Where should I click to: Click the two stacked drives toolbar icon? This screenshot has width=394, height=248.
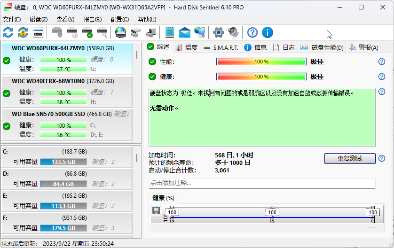click(x=136, y=32)
